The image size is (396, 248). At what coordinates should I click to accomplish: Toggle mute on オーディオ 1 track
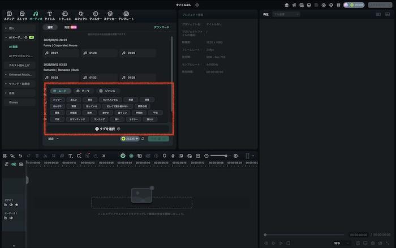(10, 217)
